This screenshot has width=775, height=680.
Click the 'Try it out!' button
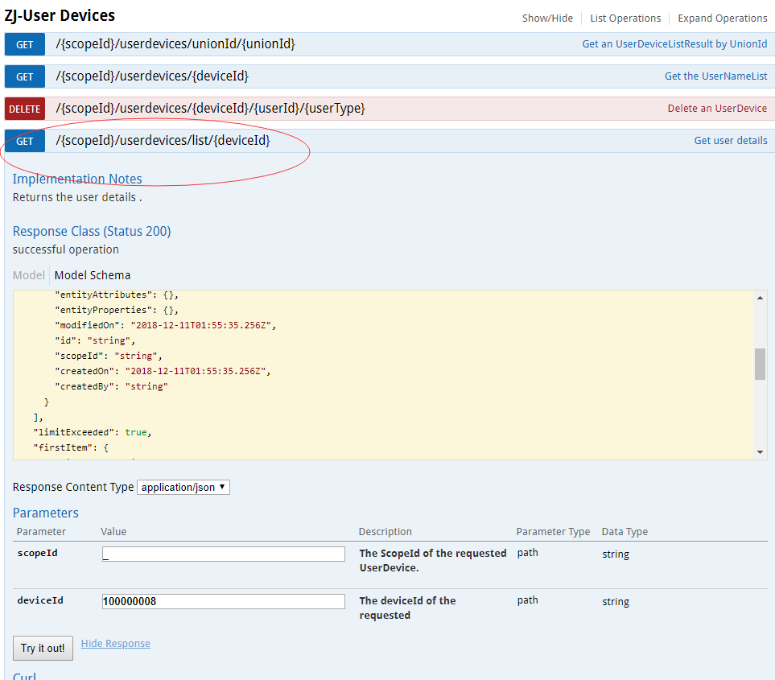(x=43, y=648)
